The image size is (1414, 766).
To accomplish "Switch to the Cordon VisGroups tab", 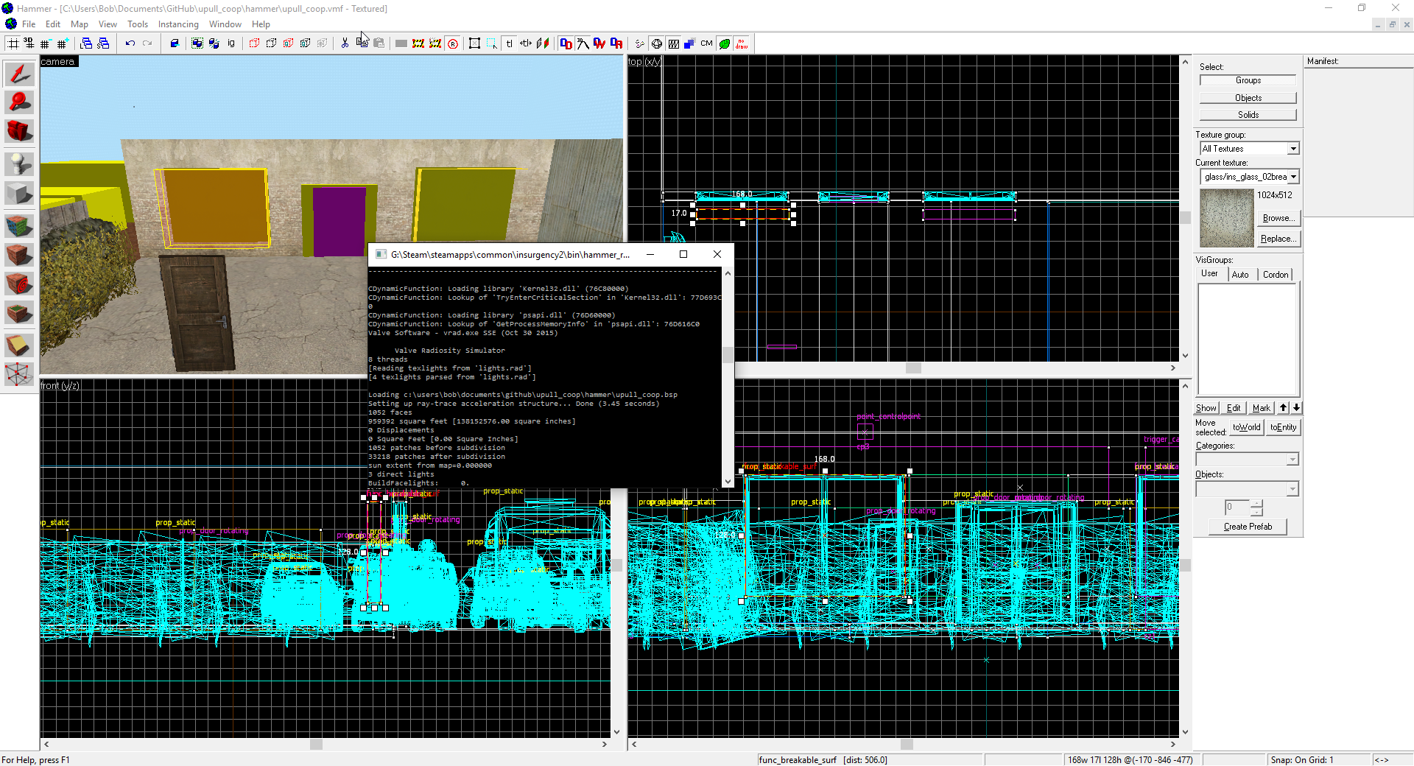I will click(x=1276, y=275).
